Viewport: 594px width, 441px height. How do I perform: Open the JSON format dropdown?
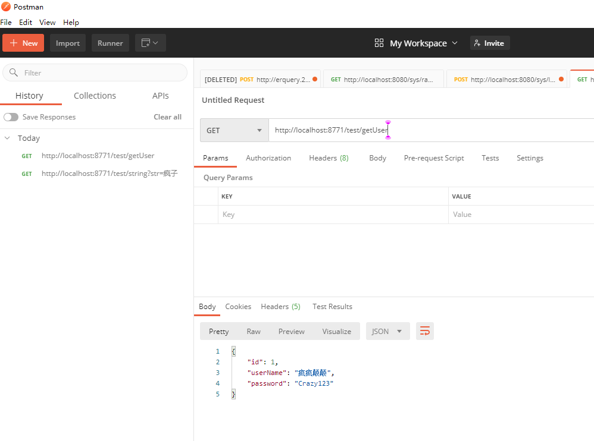coord(387,331)
